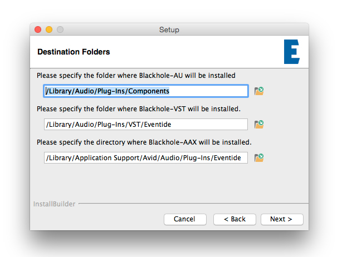Click the InstallBuilder label text

tap(54, 204)
